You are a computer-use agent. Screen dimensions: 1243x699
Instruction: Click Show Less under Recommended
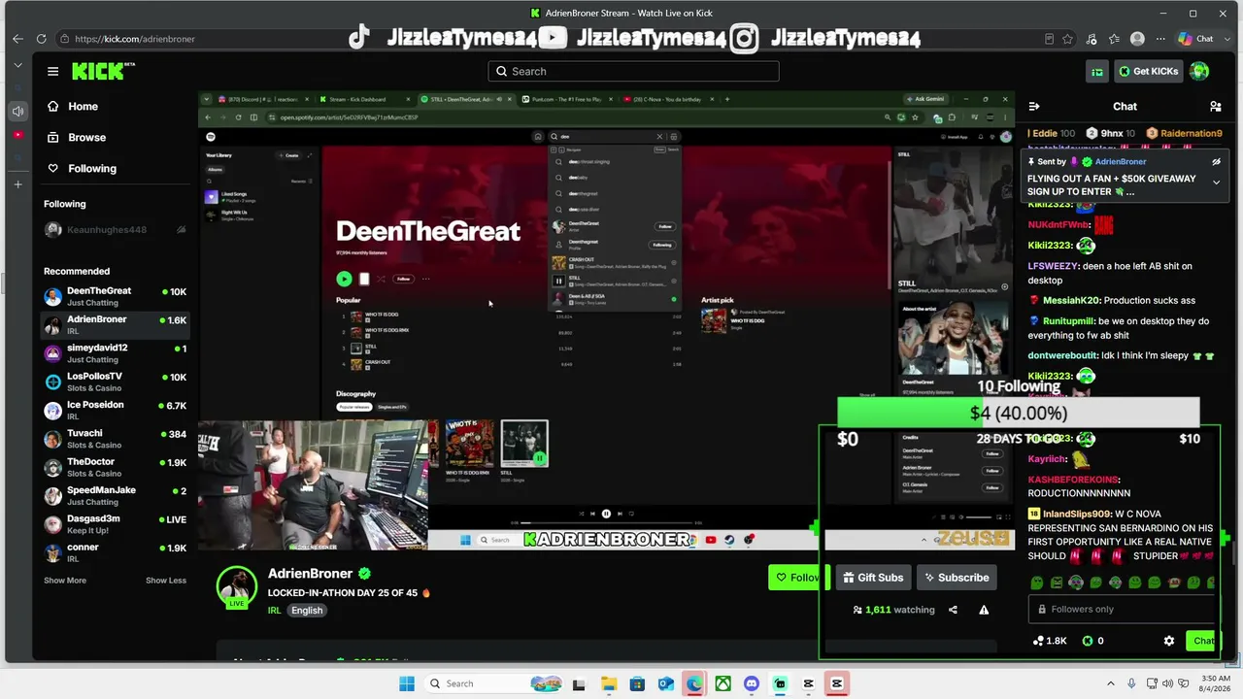coord(166,581)
